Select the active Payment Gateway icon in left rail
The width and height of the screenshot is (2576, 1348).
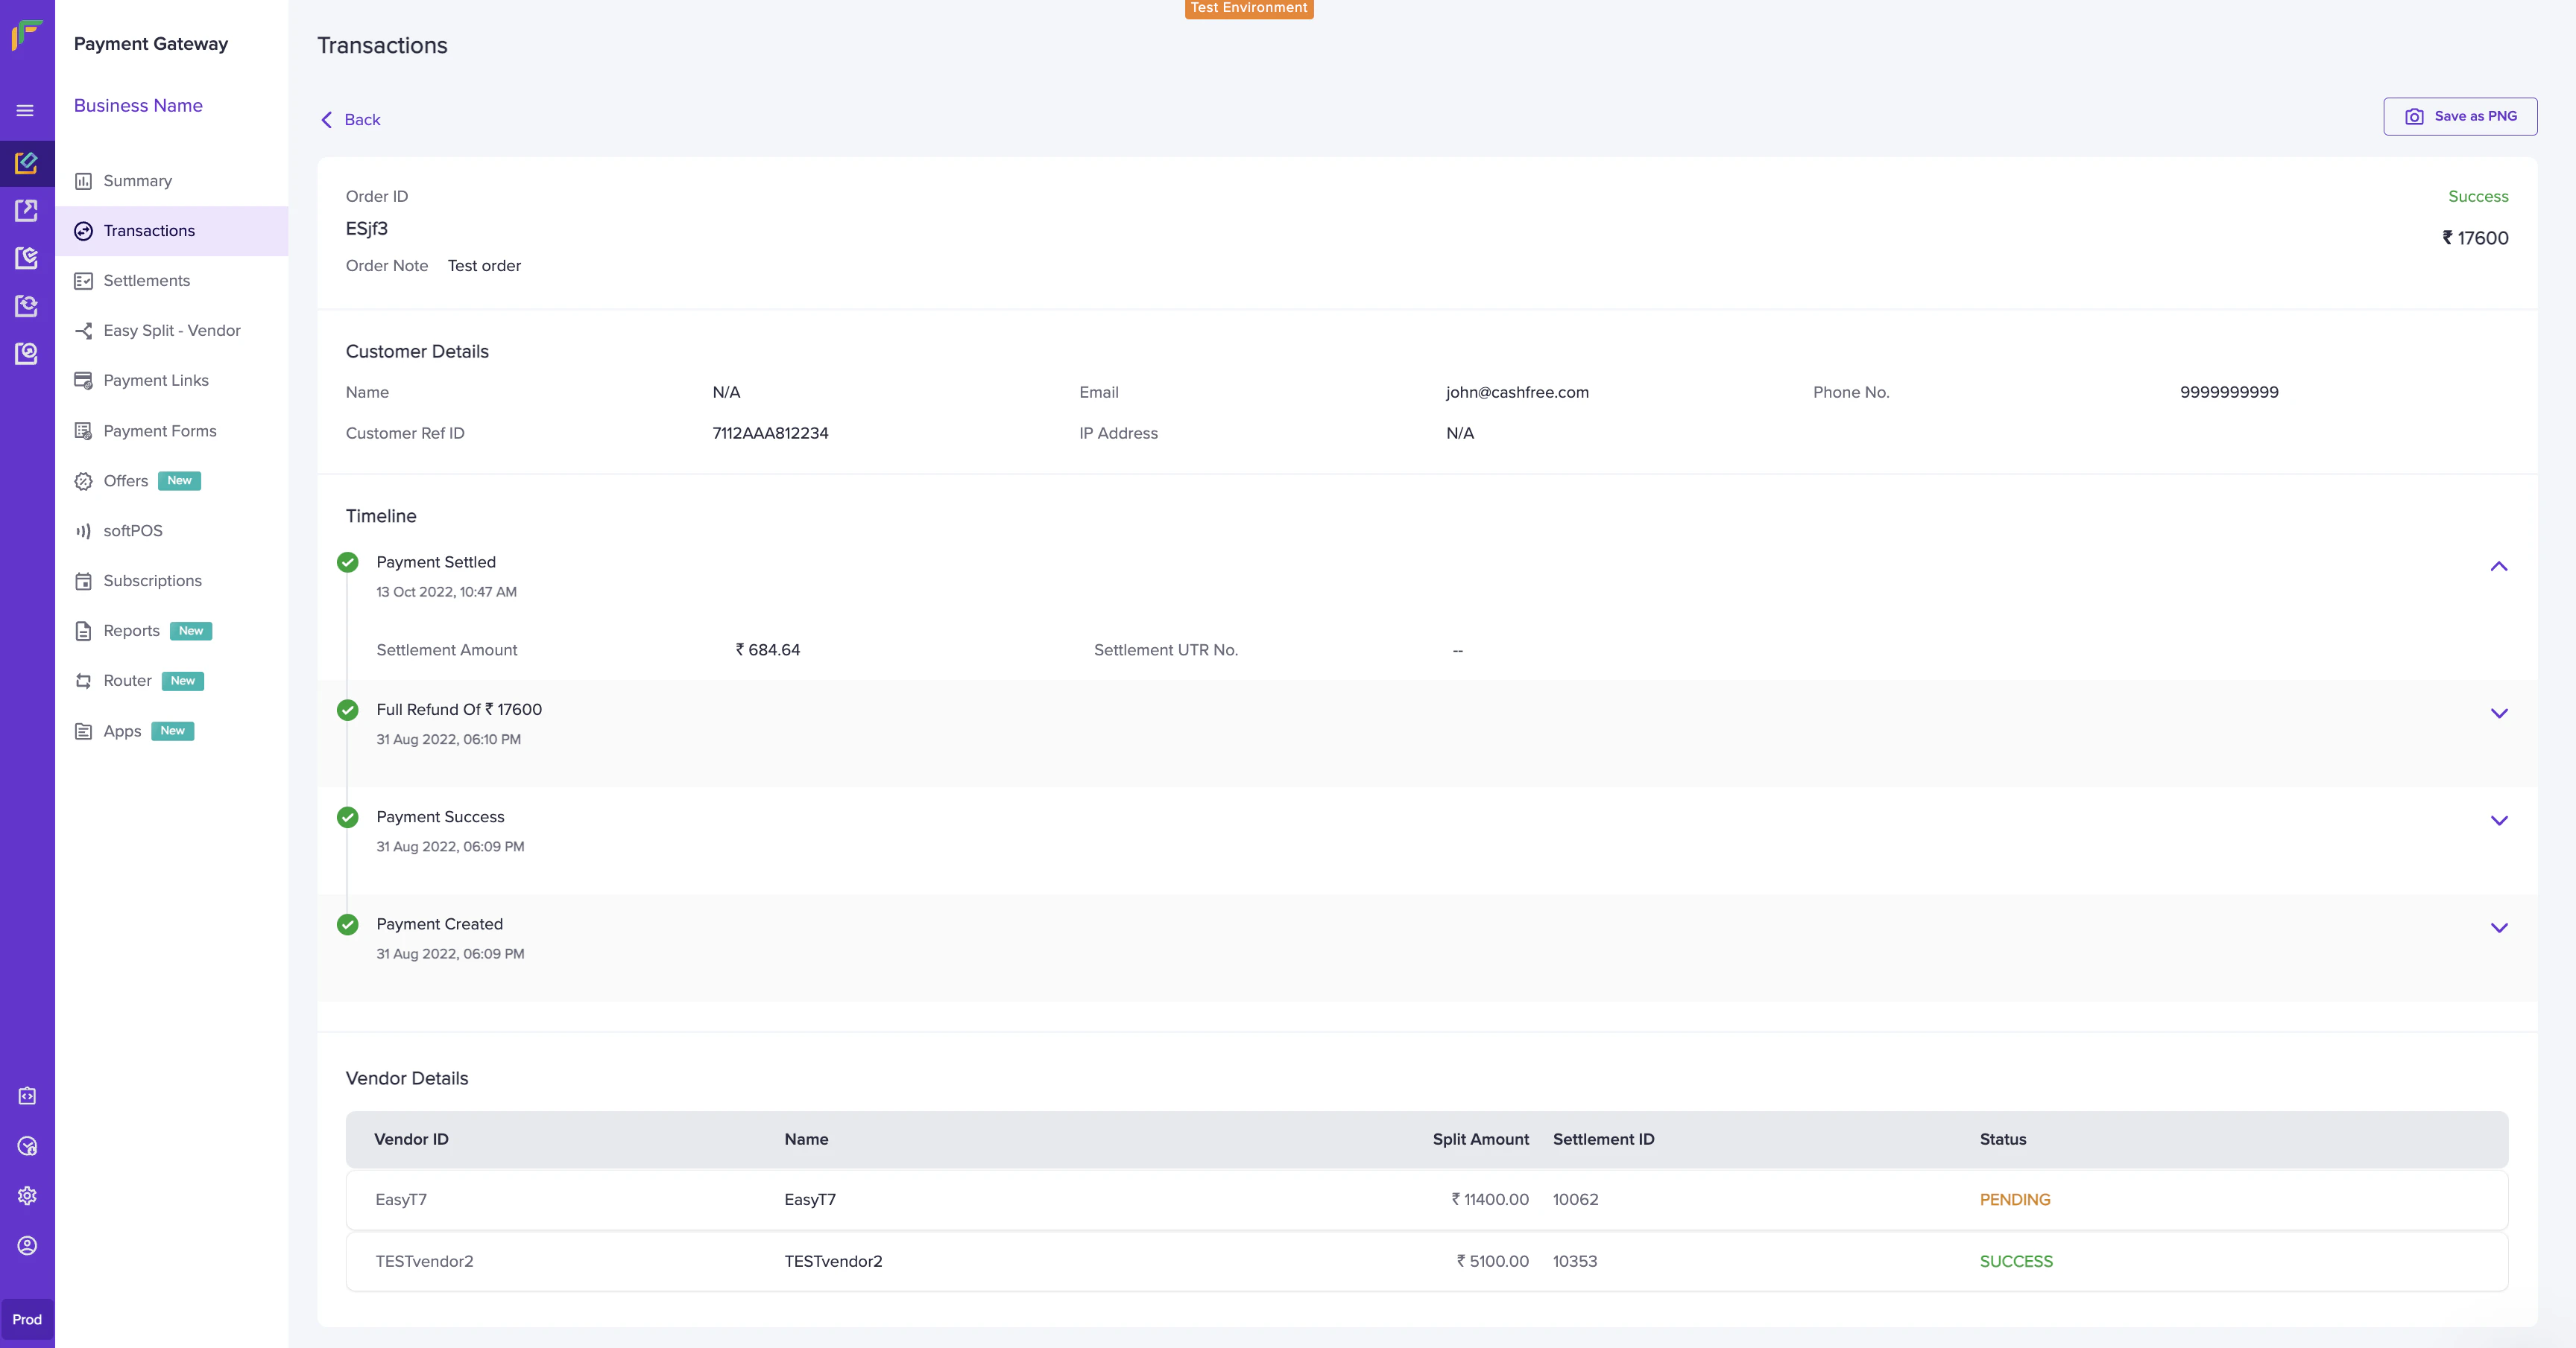click(27, 162)
